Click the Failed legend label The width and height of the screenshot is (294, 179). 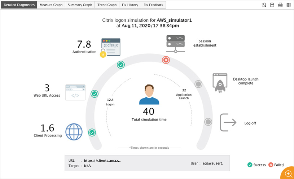pyautogui.click(x=279, y=165)
